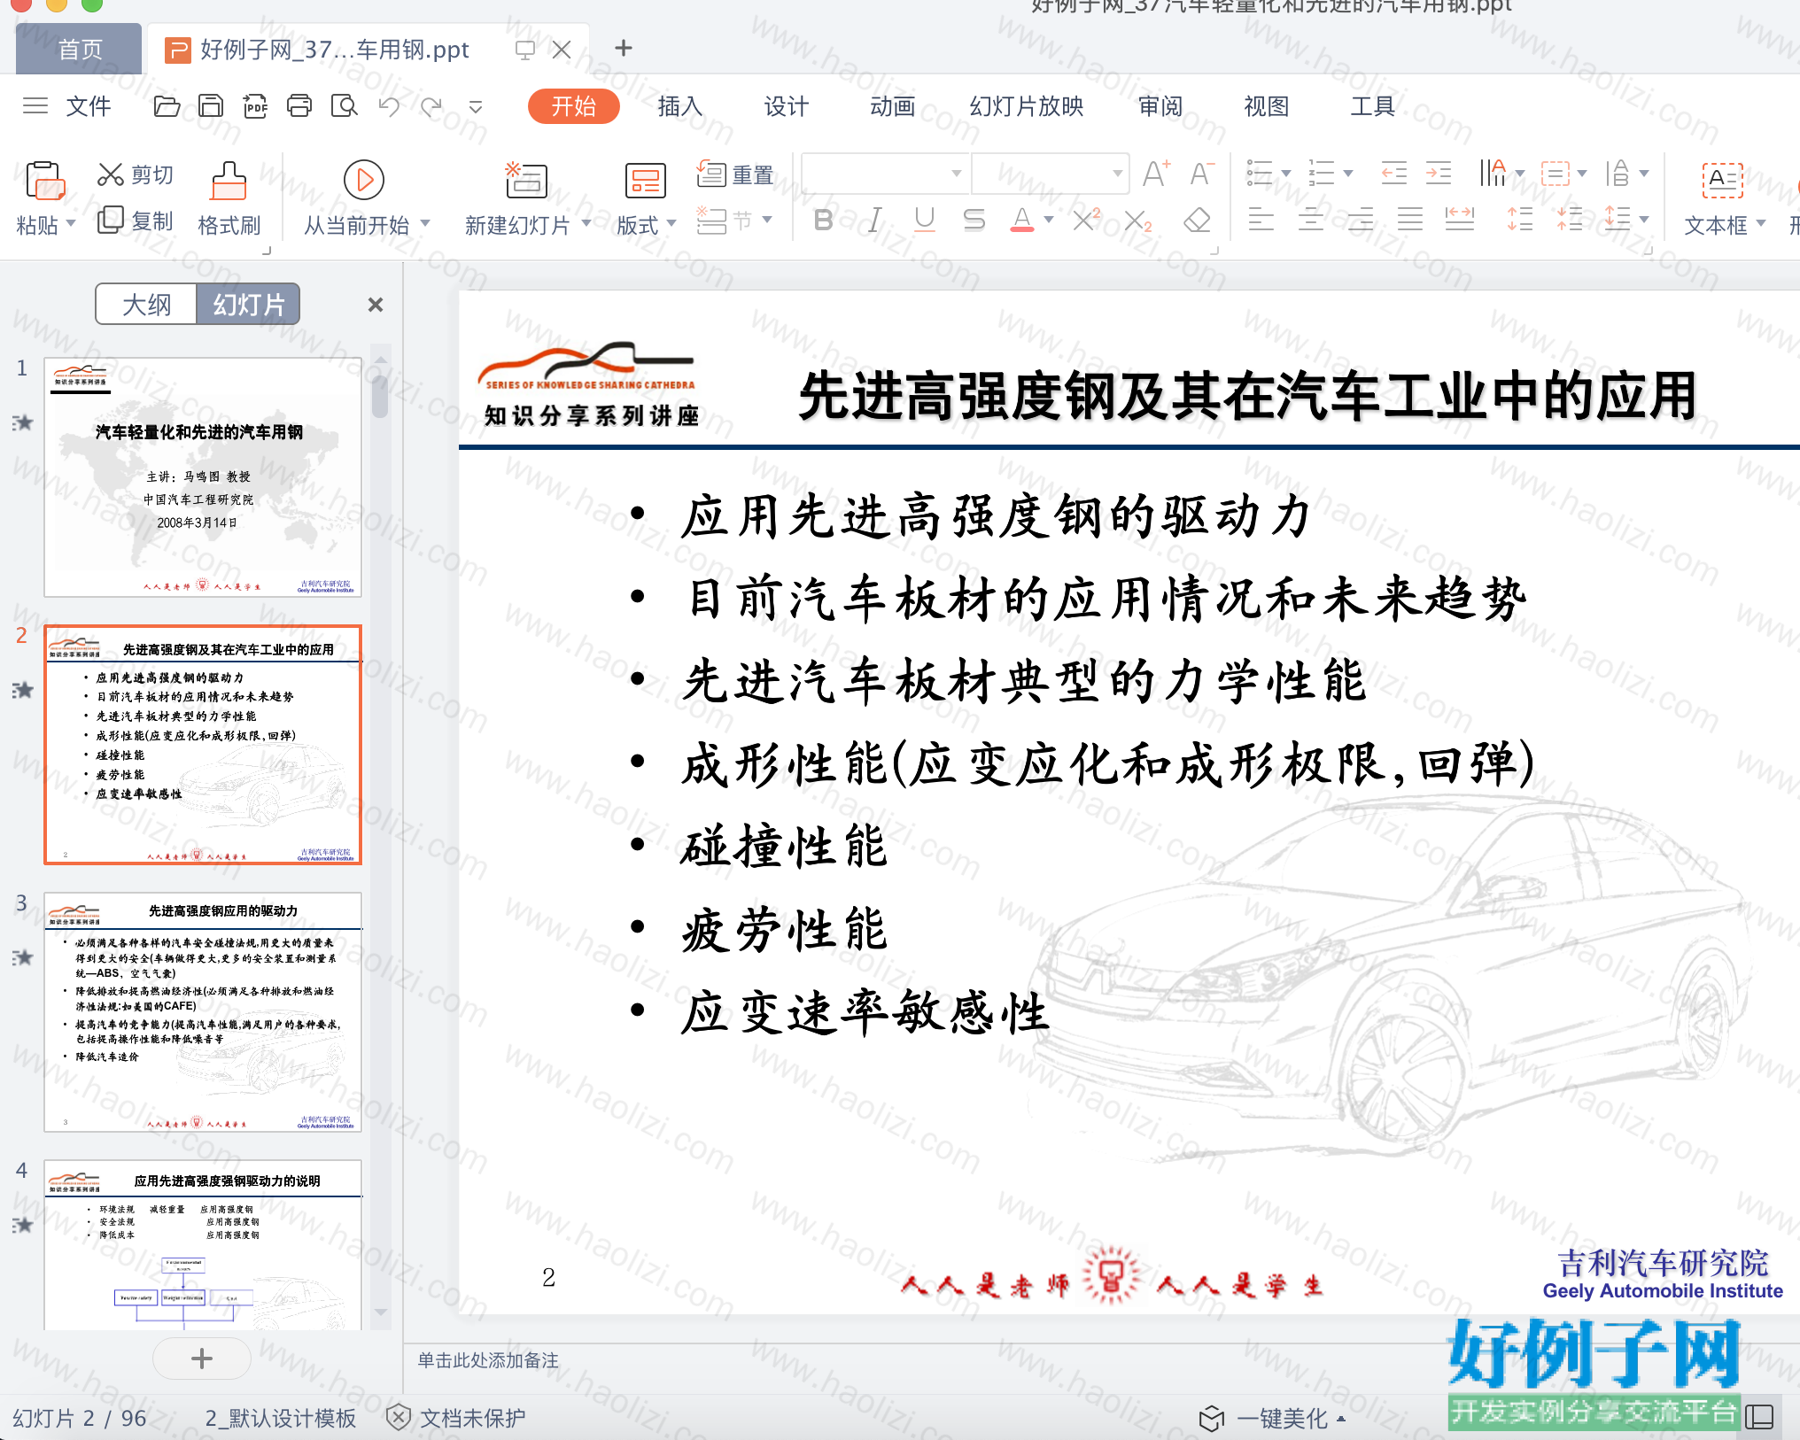
Task: Select slide 1 thumbnail
Action: (203, 477)
